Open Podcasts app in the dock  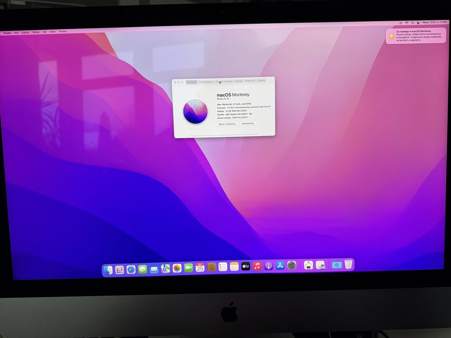[269, 266]
